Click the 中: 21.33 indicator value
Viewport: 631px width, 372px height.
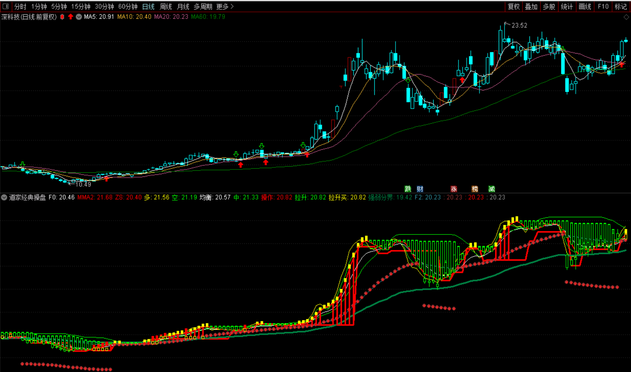246,197
